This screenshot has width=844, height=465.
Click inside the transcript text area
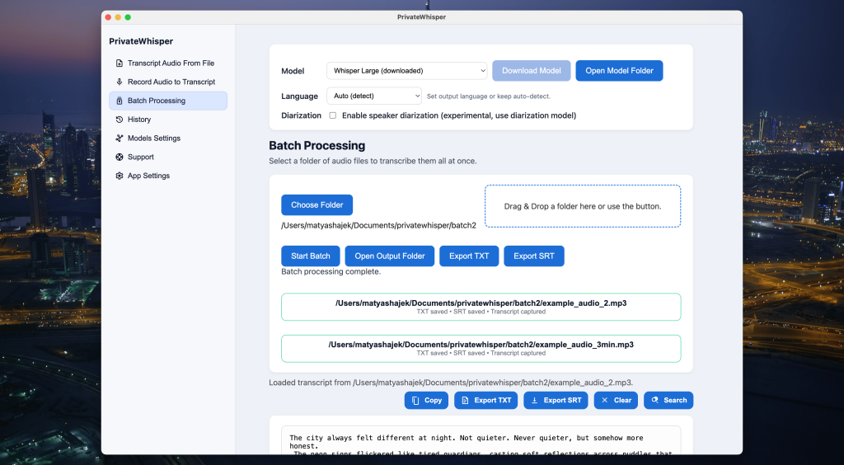coord(481,442)
